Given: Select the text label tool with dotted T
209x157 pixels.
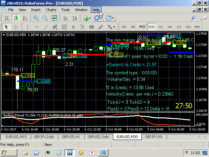Looking at the screenshot, I should click(83, 27).
